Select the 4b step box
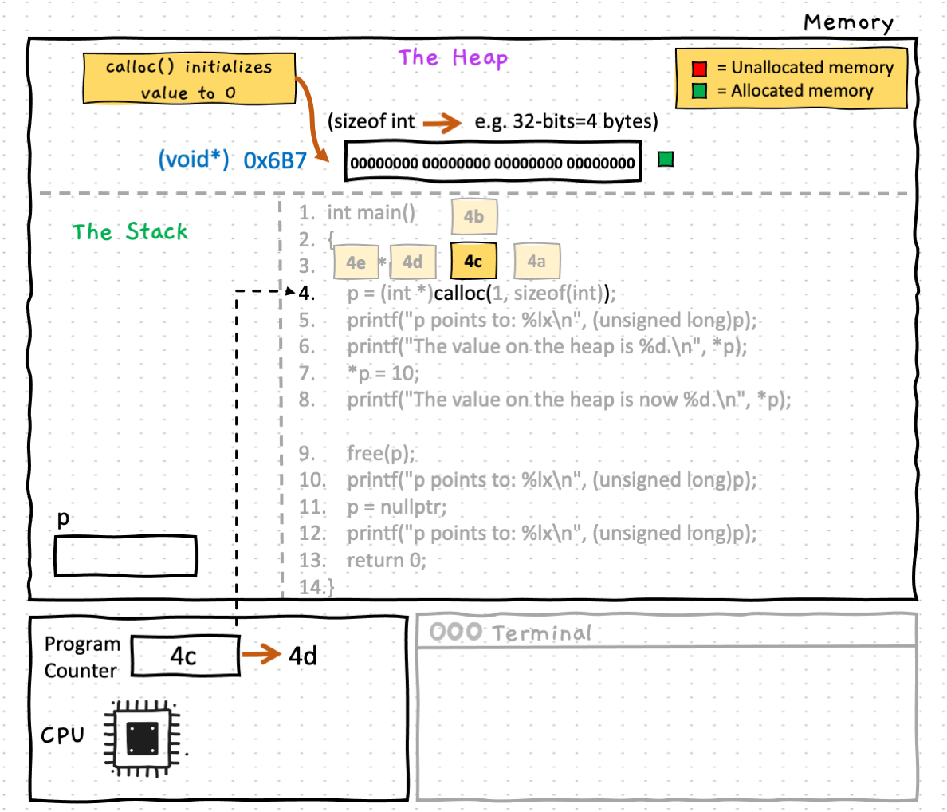The height and width of the screenshot is (812, 947). coord(474,216)
